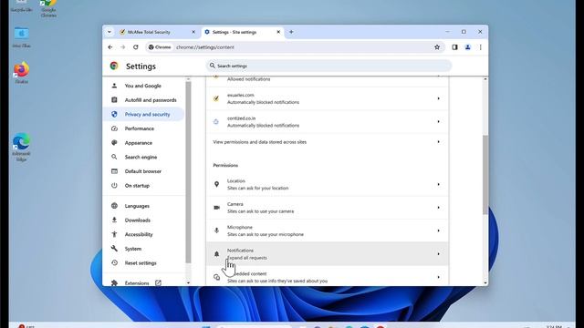Image resolution: width=584 pixels, height=328 pixels.
Task: Click the On startup power icon
Action: pos(114,186)
